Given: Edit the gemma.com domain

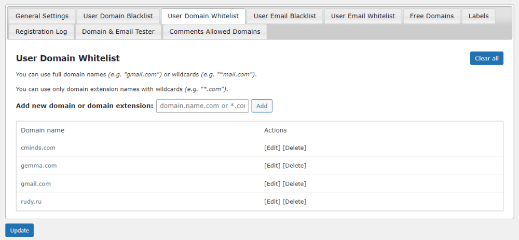Looking at the screenshot, I should pos(272,166).
